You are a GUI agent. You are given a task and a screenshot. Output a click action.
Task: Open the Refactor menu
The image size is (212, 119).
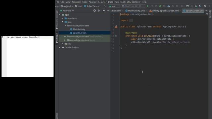tap(102, 2)
